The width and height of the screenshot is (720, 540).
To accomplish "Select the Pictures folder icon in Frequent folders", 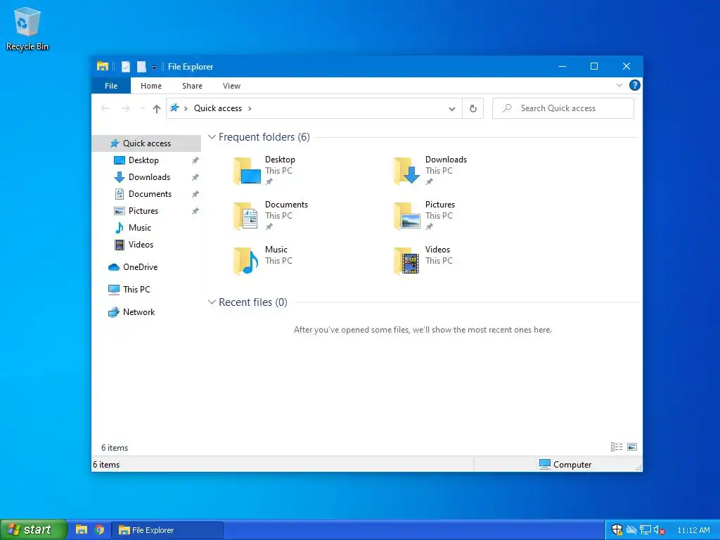I will point(407,215).
